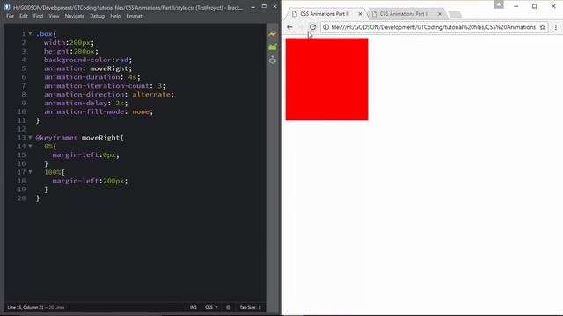563x316 pixels.
Task: Change the Tab Size setting in status bar
Action: pos(250,307)
